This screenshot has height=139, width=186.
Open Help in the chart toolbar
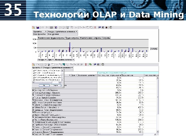pyautogui.click(x=111, y=28)
